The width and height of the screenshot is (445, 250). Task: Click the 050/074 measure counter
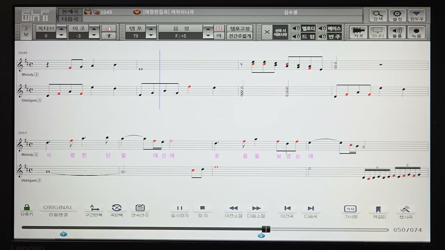[x=407, y=230]
